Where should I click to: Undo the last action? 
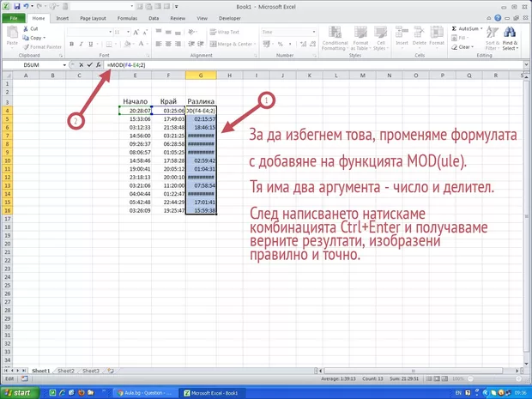pos(27,6)
